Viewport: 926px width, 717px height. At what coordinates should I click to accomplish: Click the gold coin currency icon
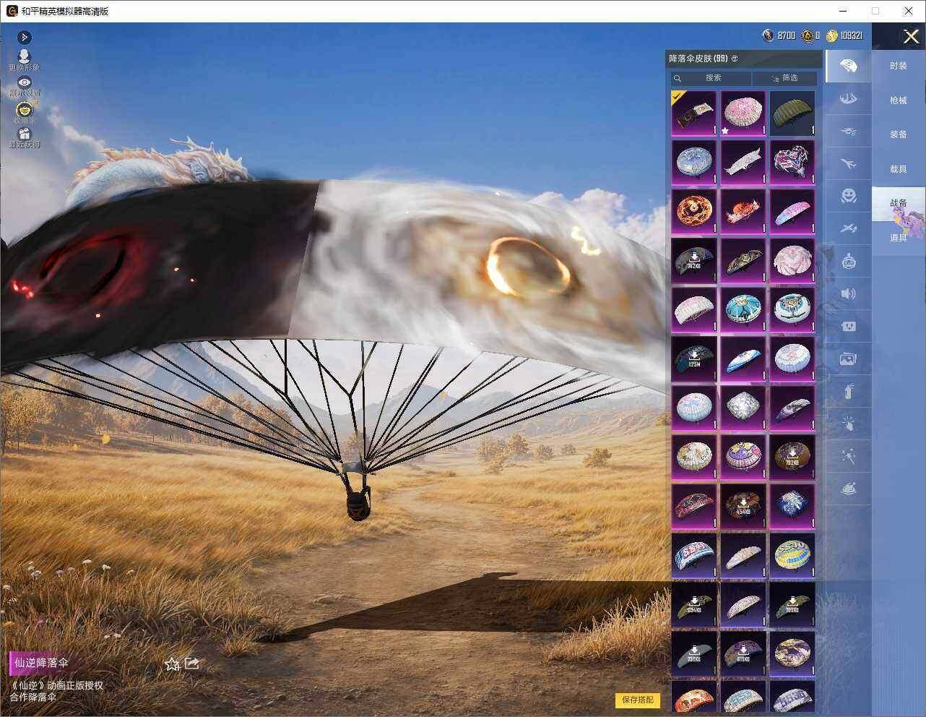pos(831,35)
